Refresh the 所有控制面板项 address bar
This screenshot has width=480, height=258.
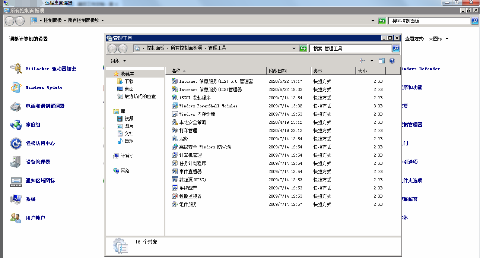382,21
